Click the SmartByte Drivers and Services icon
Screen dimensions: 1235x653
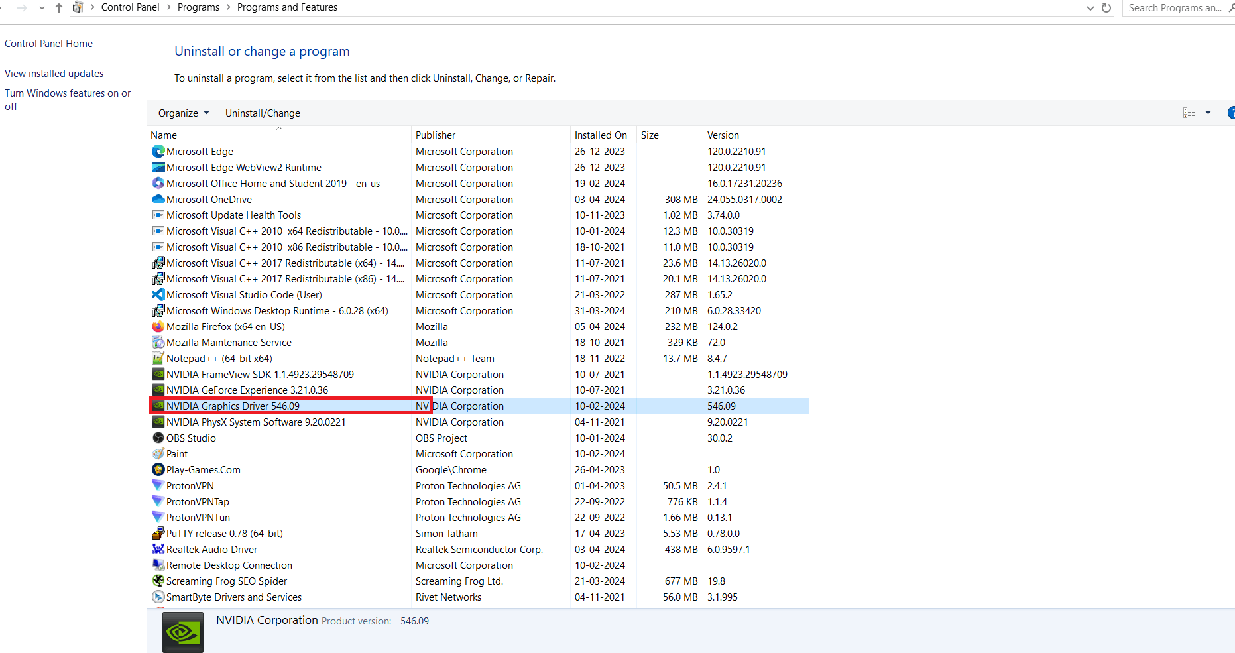[x=158, y=597]
